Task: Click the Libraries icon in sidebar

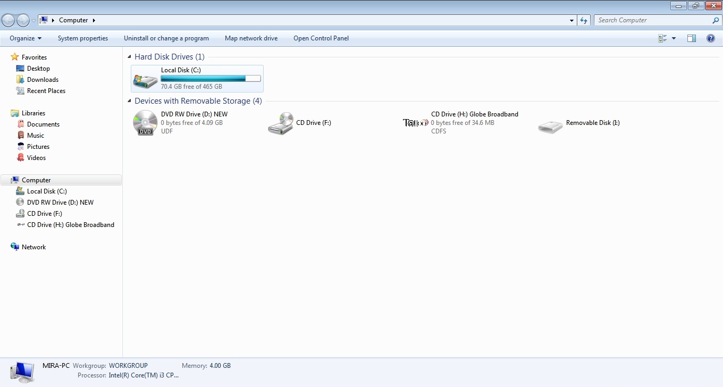Action: [x=15, y=113]
